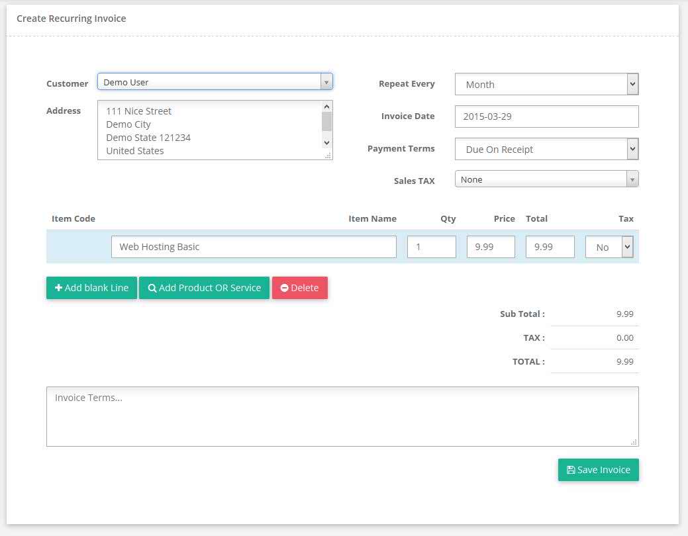Expand the Repeat Every dropdown set to Month

coord(546,84)
